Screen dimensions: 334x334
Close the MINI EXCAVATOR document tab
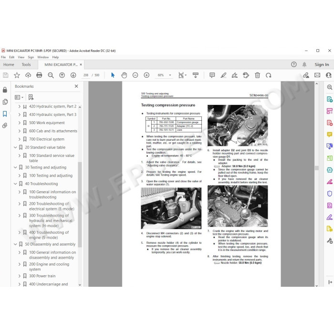click(81, 64)
